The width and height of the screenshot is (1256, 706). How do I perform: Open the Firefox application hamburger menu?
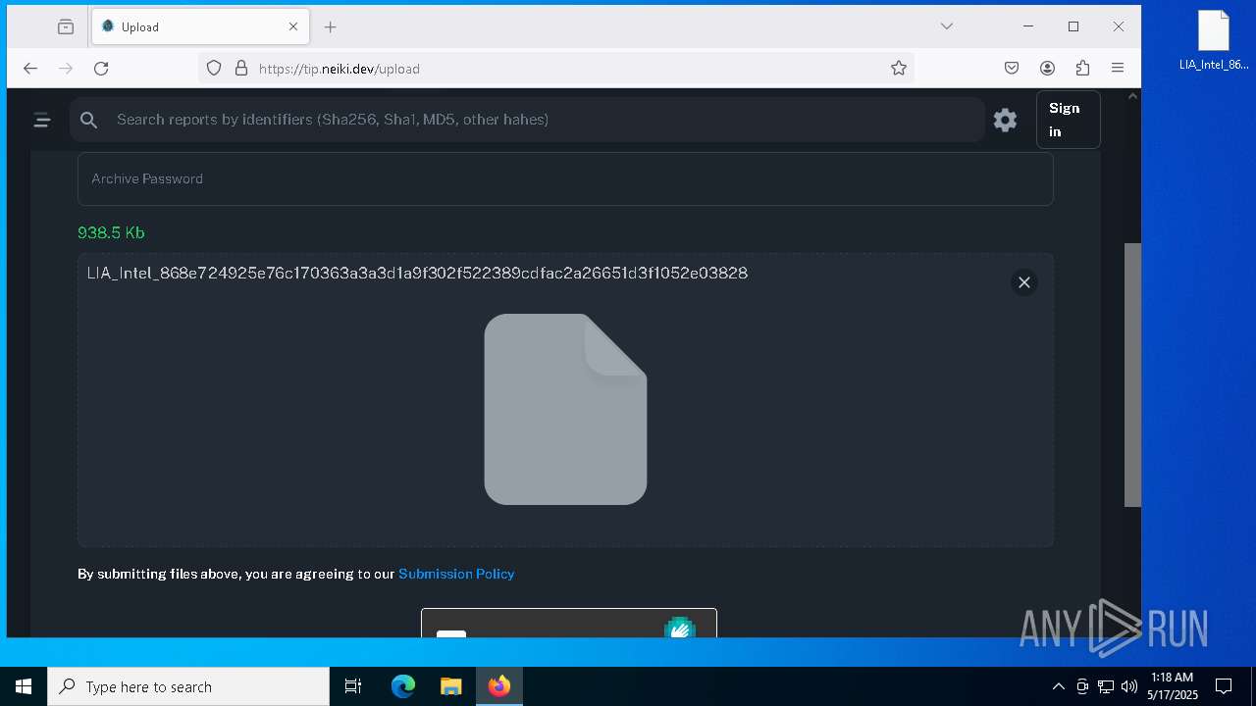(1118, 68)
